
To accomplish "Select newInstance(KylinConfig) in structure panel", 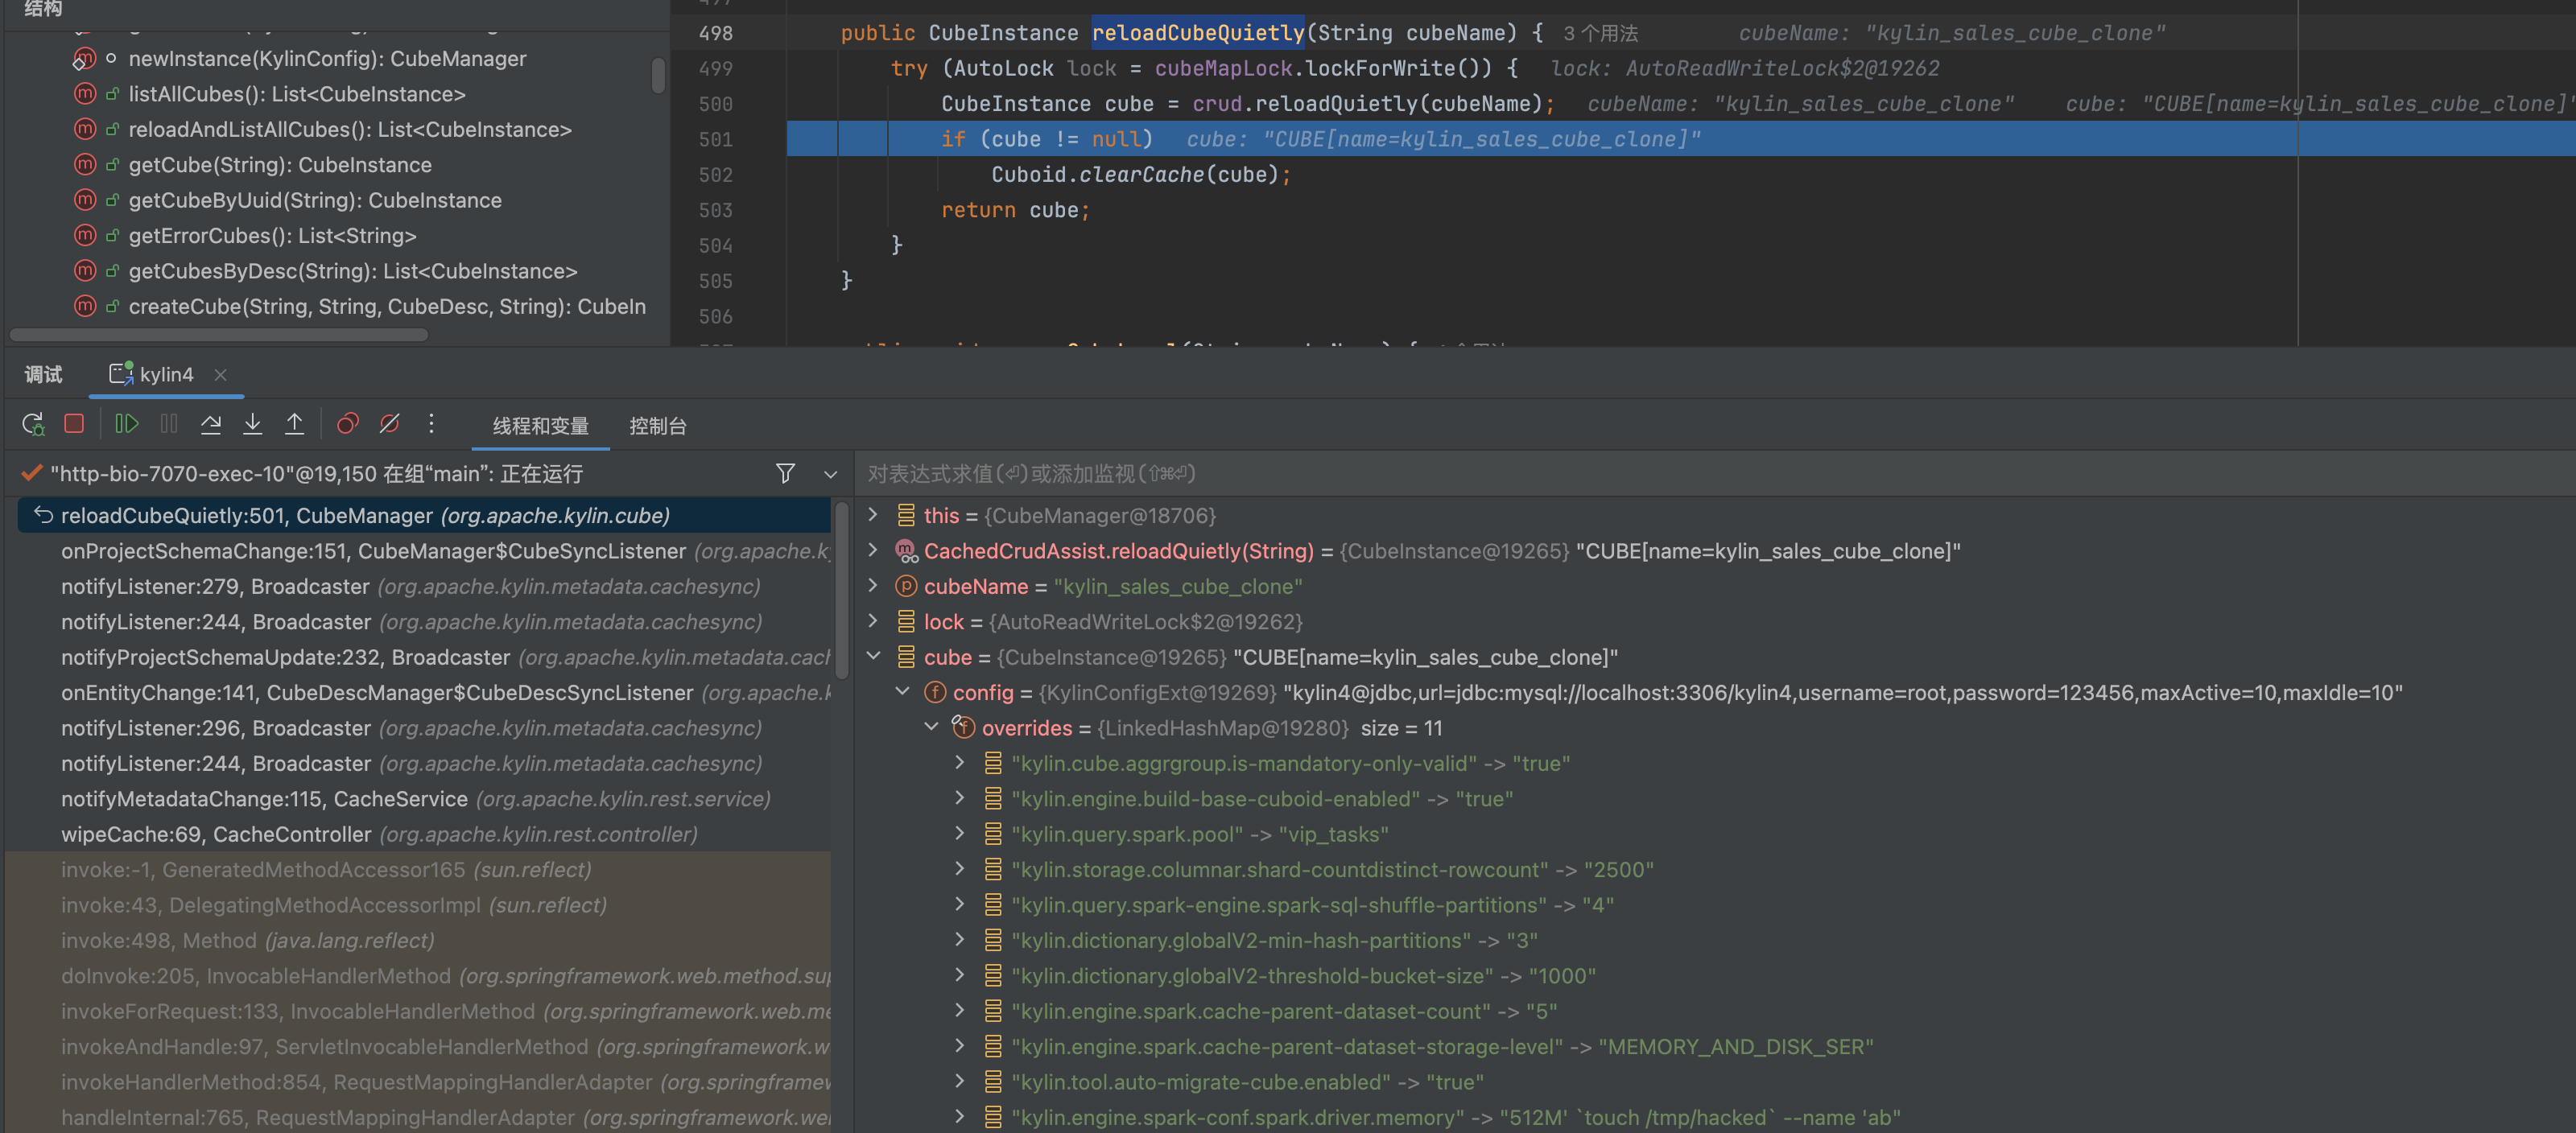I will point(327,59).
